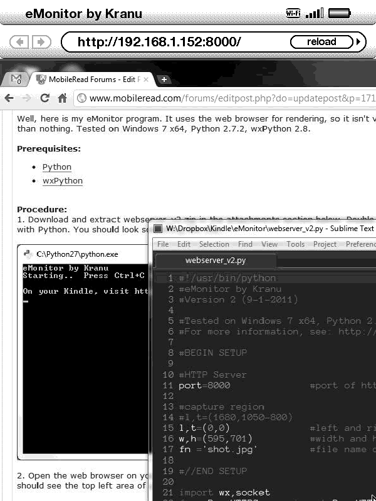The image size is (376, 501).
Task: Open the Tools menu in Sublime Text
Action: click(x=295, y=244)
